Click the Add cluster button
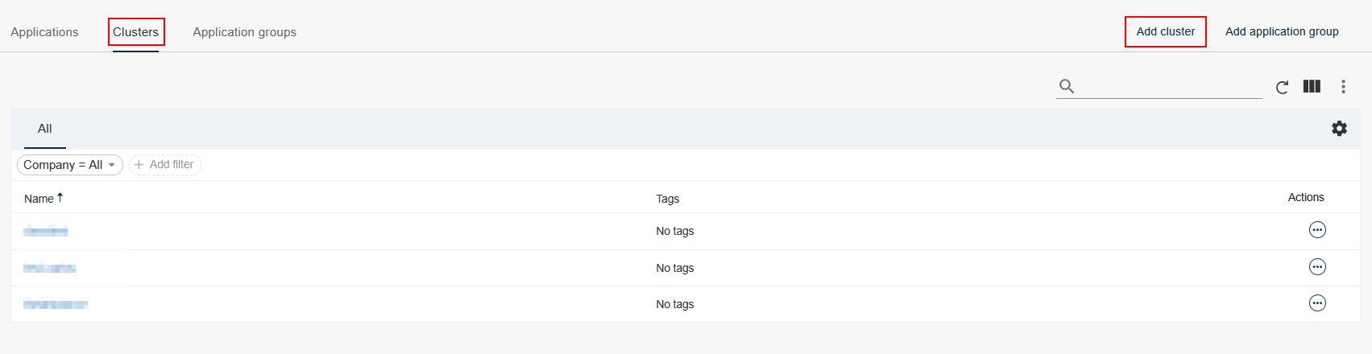 (1165, 32)
